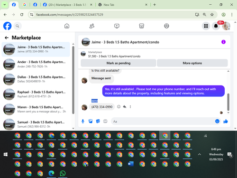Click the address bar URL
This screenshot has height=178, width=237.
70,15
